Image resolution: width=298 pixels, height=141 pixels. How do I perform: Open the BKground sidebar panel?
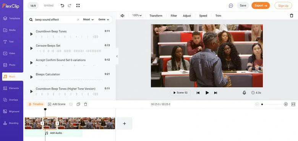tap(11, 112)
